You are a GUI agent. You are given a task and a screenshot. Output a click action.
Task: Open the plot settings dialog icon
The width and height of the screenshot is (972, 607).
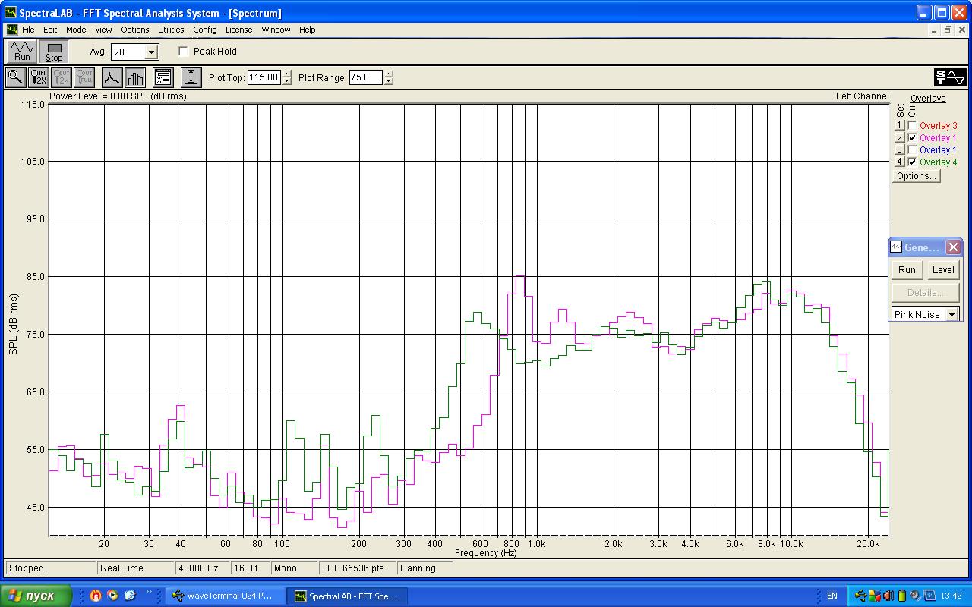(163, 77)
